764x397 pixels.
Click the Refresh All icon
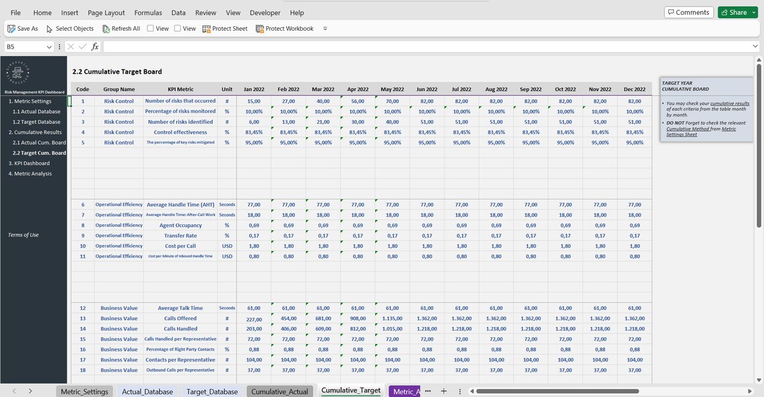[105, 27]
